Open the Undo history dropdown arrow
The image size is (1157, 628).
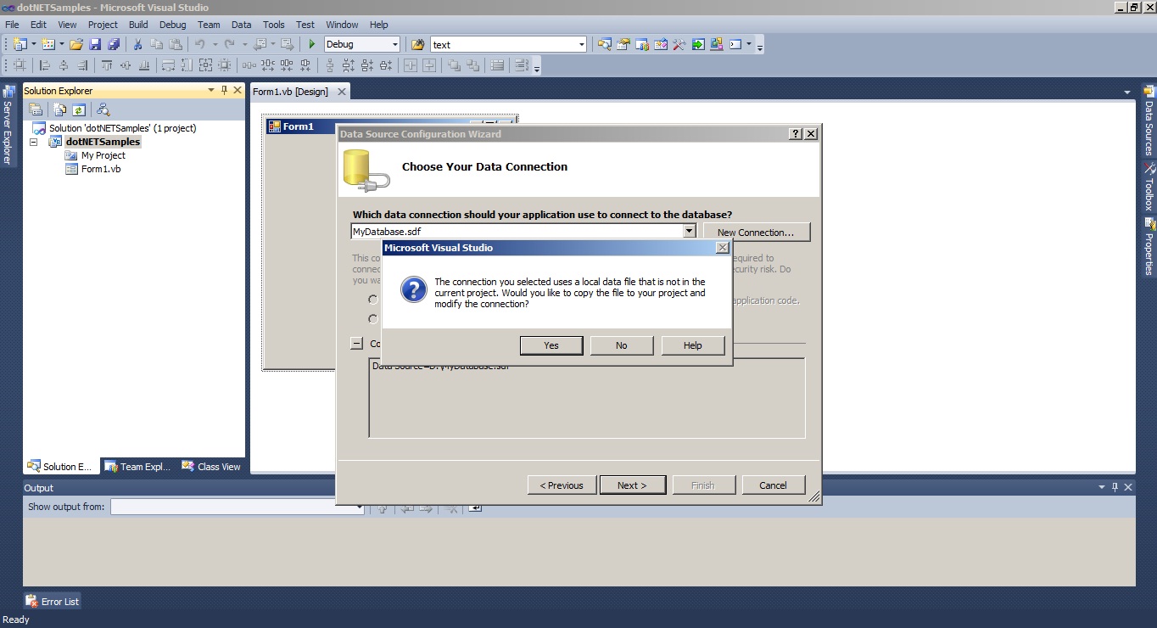[x=215, y=44]
